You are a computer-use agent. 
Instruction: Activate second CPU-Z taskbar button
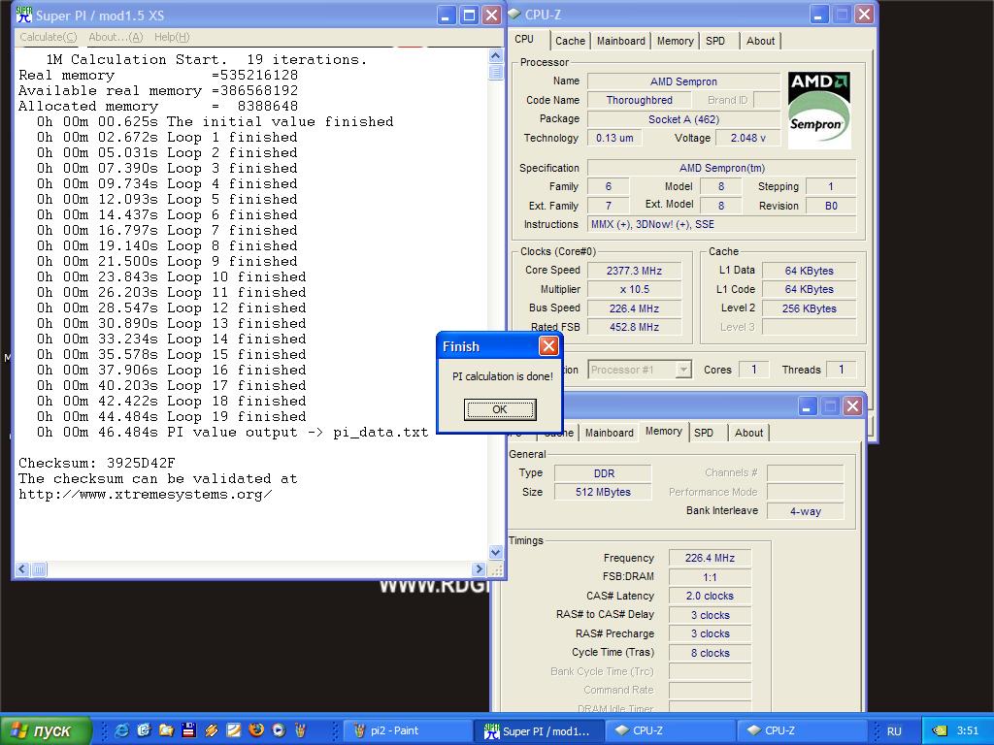[802, 730]
